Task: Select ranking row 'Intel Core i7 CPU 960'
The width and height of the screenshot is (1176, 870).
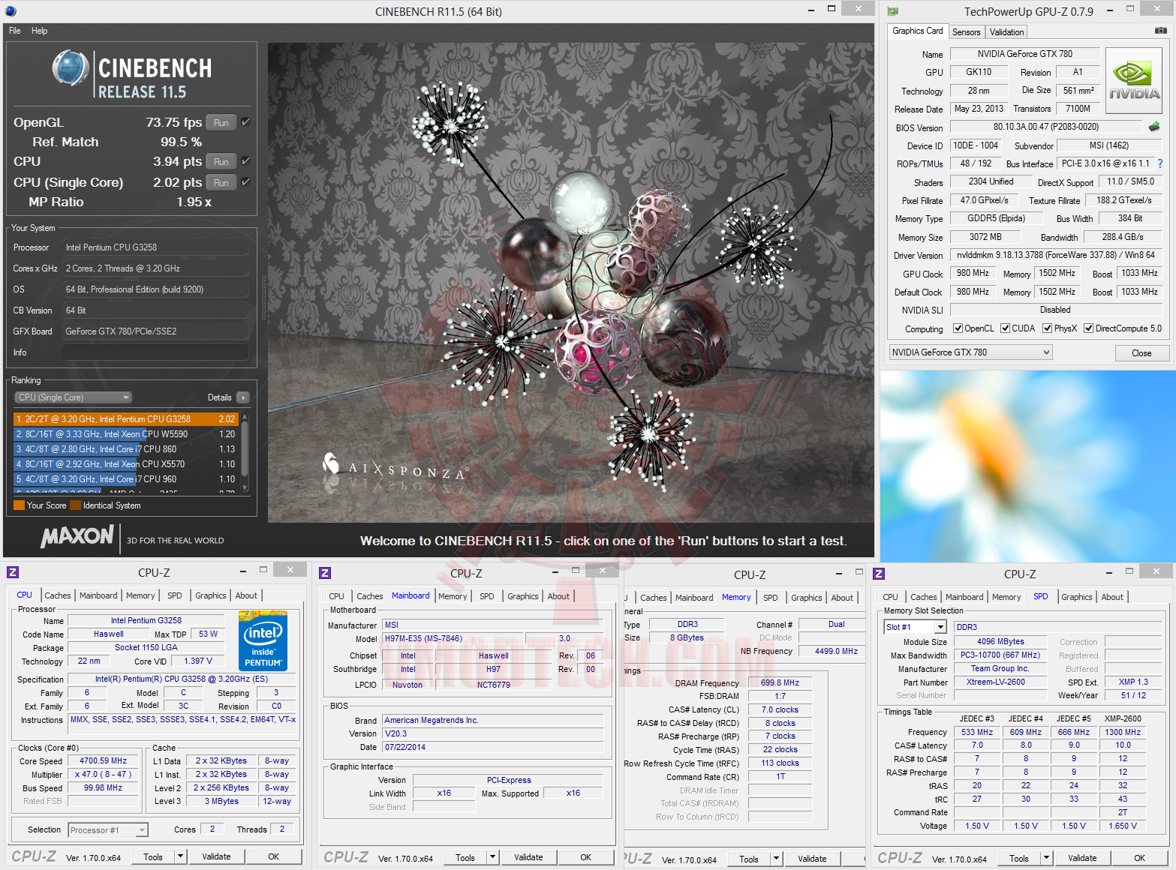Action: 126,479
